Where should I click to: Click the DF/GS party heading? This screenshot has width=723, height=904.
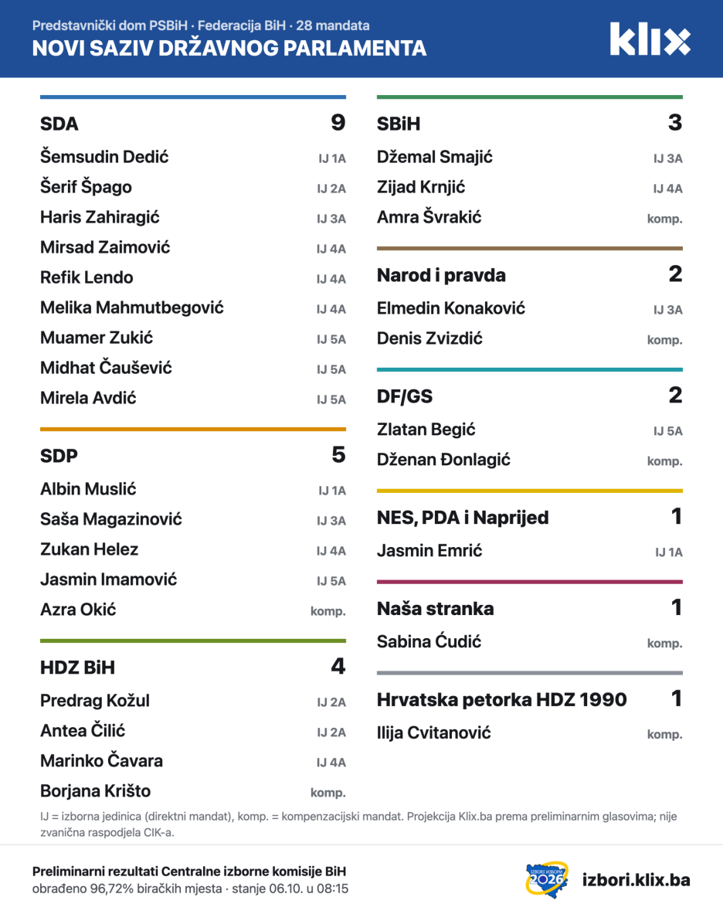pyautogui.click(x=405, y=396)
